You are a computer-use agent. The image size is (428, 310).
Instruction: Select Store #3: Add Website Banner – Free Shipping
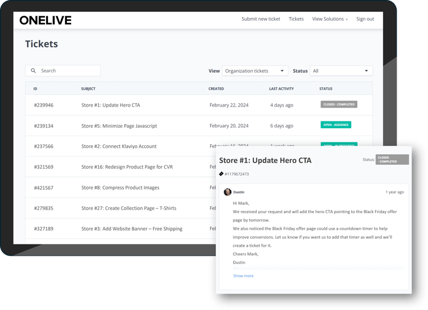click(x=132, y=229)
